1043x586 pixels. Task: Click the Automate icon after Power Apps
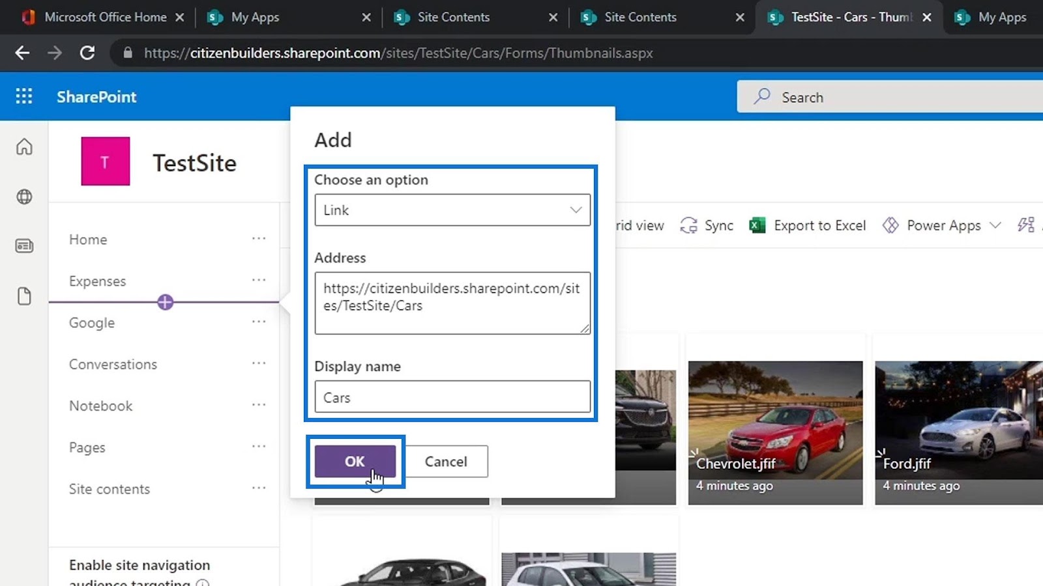coord(1026,225)
